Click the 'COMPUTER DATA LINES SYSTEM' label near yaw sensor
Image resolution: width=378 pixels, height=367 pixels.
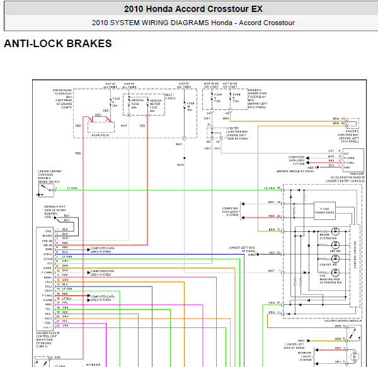pyautogui.click(x=297, y=160)
